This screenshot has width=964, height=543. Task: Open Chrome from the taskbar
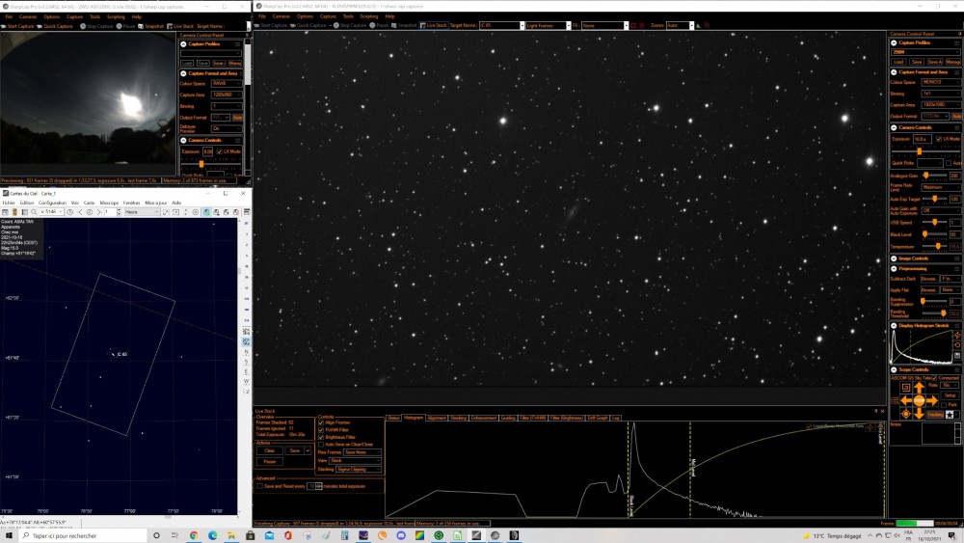[194, 535]
